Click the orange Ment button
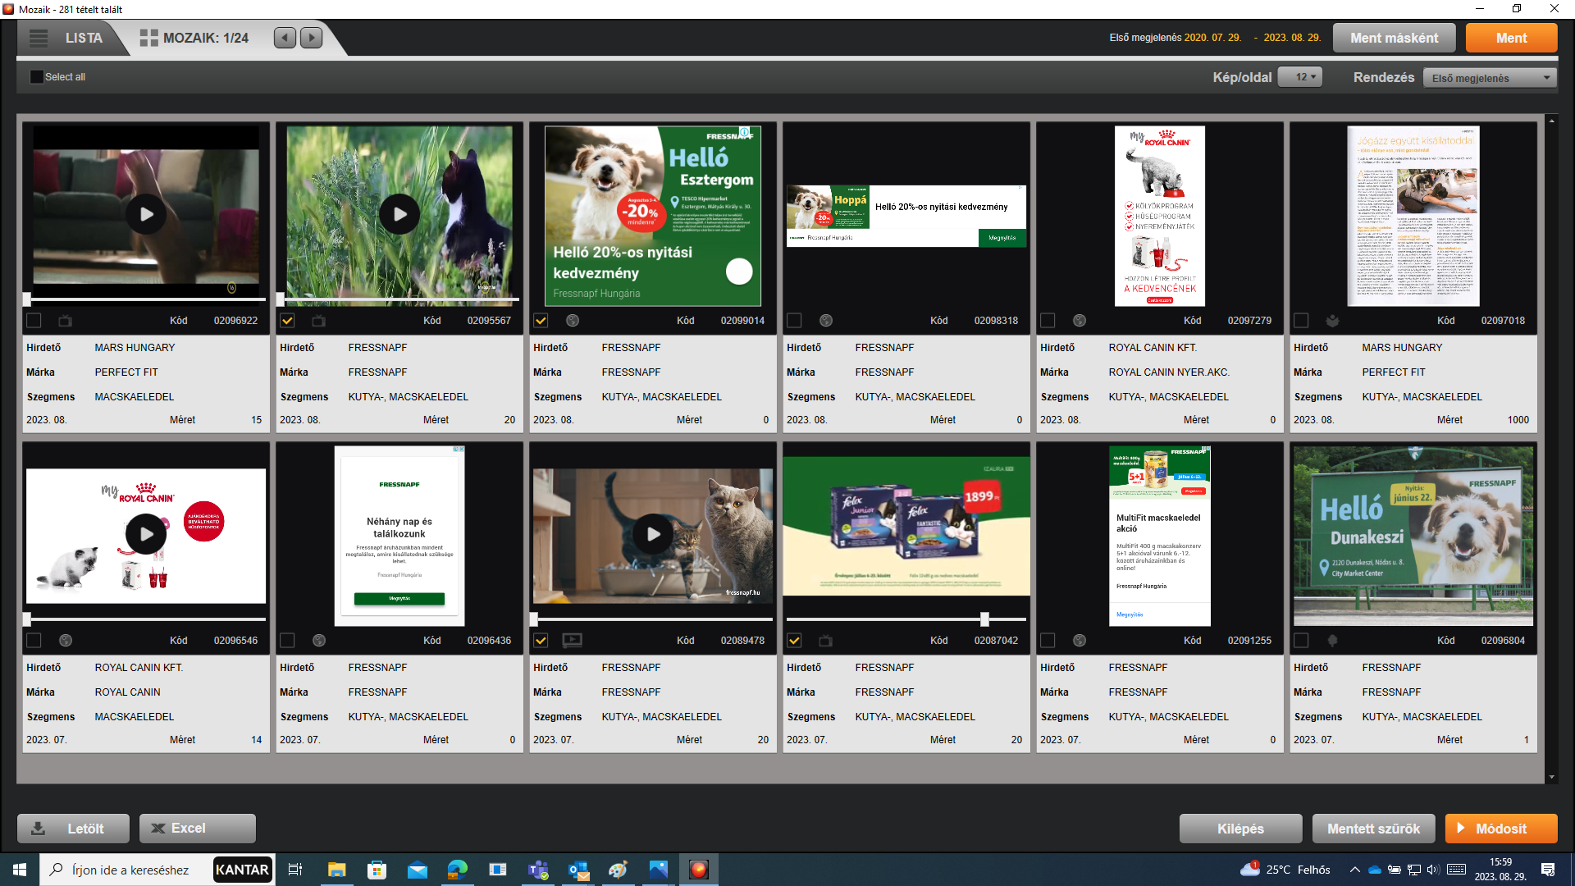This screenshot has height=886, width=1575. point(1511,38)
